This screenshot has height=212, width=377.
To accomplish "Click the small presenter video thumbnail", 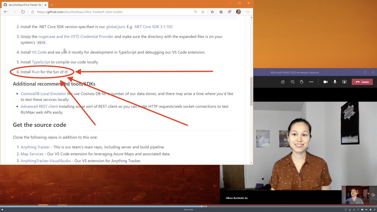I will pyautogui.click(x=359, y=195).
